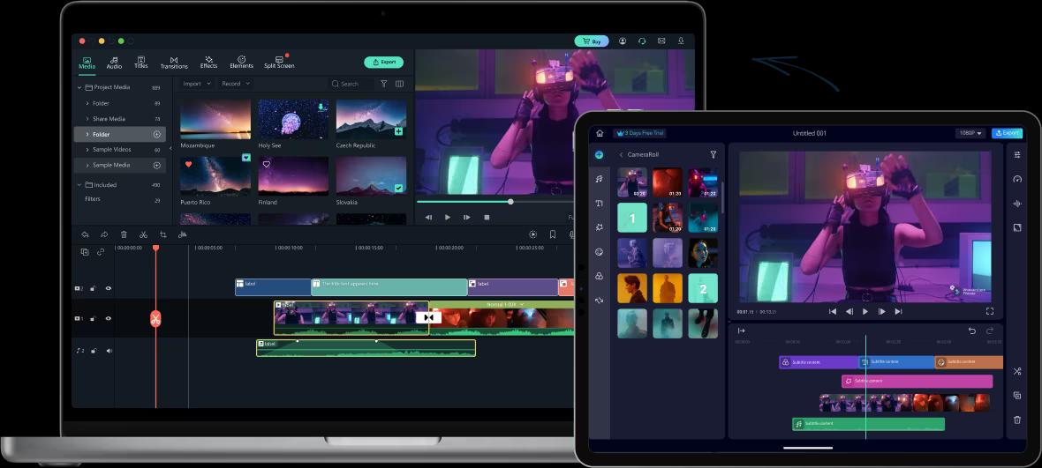The height and width of the screenshot is (468, 1042).
Task: Click the Buy button in laptop window
Action: pyautogui.click(x=592, y=41)
